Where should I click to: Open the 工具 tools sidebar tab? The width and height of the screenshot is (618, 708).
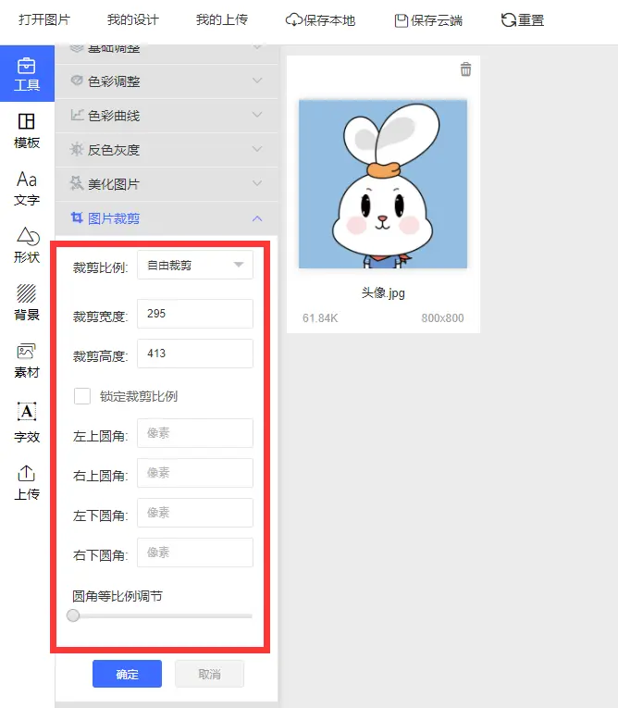[27, 73]
